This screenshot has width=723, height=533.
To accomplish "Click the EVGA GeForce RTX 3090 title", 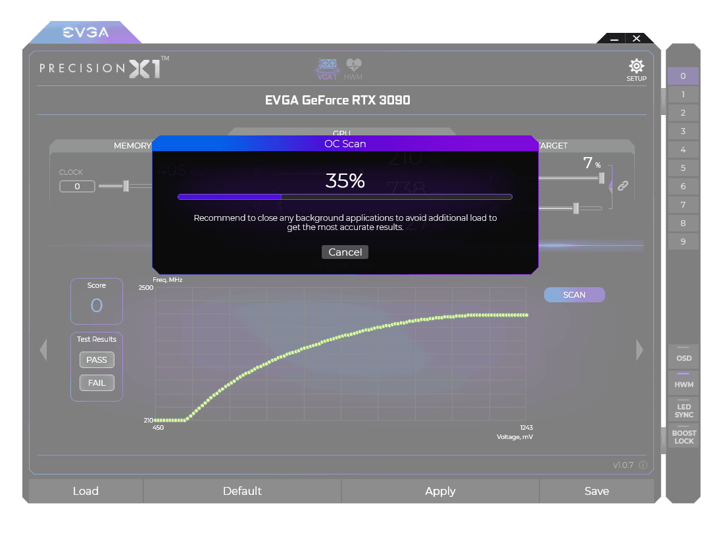I will [337, 101].
